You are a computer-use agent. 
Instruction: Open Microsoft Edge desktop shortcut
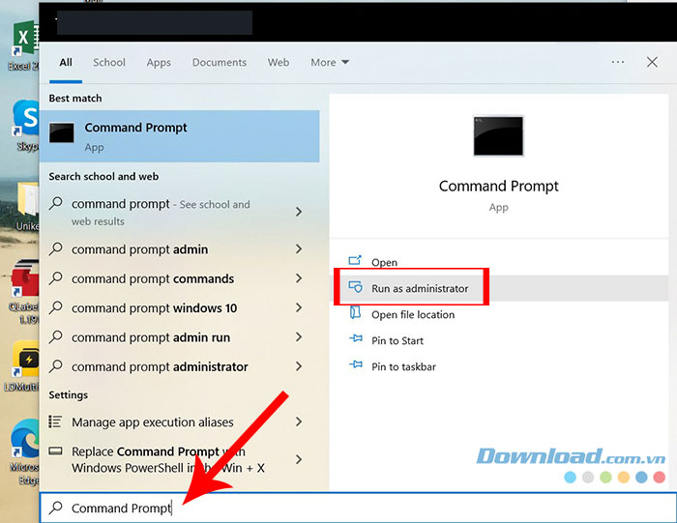click(x=21, y=440)
